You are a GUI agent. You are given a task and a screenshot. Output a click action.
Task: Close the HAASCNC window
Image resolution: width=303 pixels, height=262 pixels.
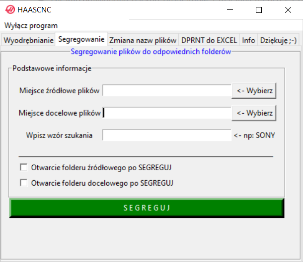coord(288,10)
